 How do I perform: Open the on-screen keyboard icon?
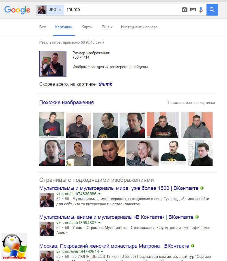click(x=193, y=10)
